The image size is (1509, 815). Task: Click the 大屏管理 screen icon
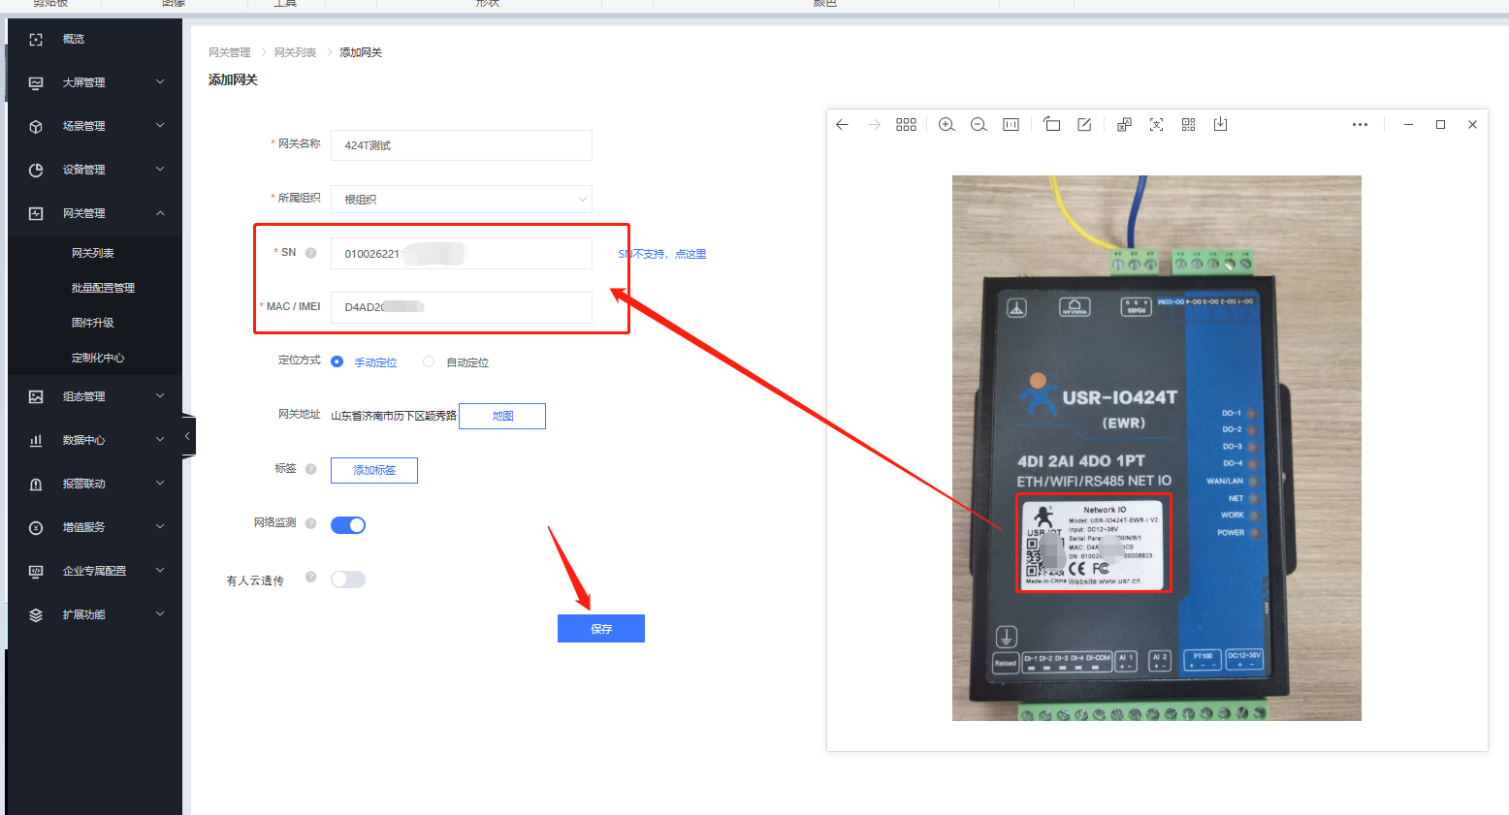click(x=36, y=83)
